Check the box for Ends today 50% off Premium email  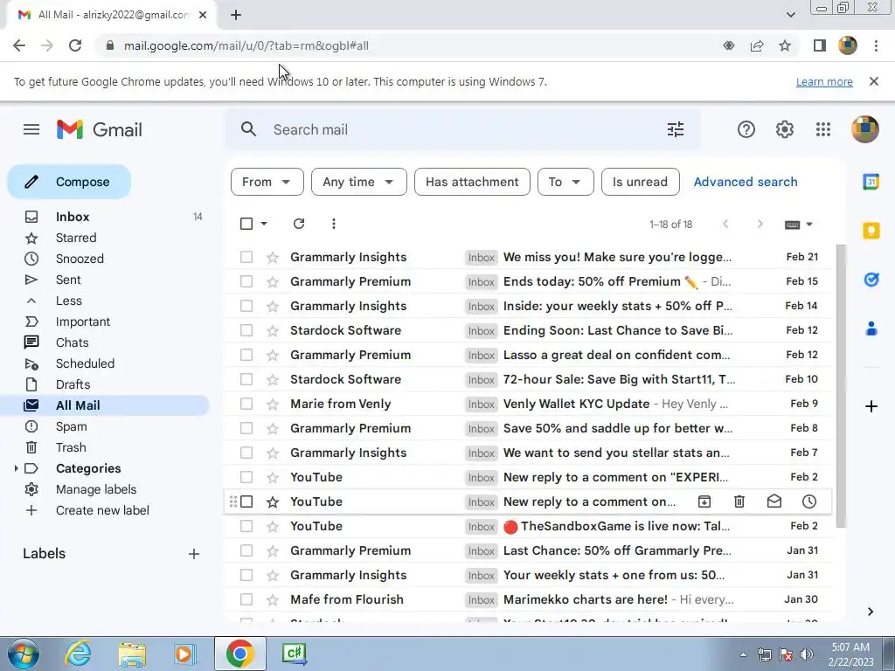246,281
